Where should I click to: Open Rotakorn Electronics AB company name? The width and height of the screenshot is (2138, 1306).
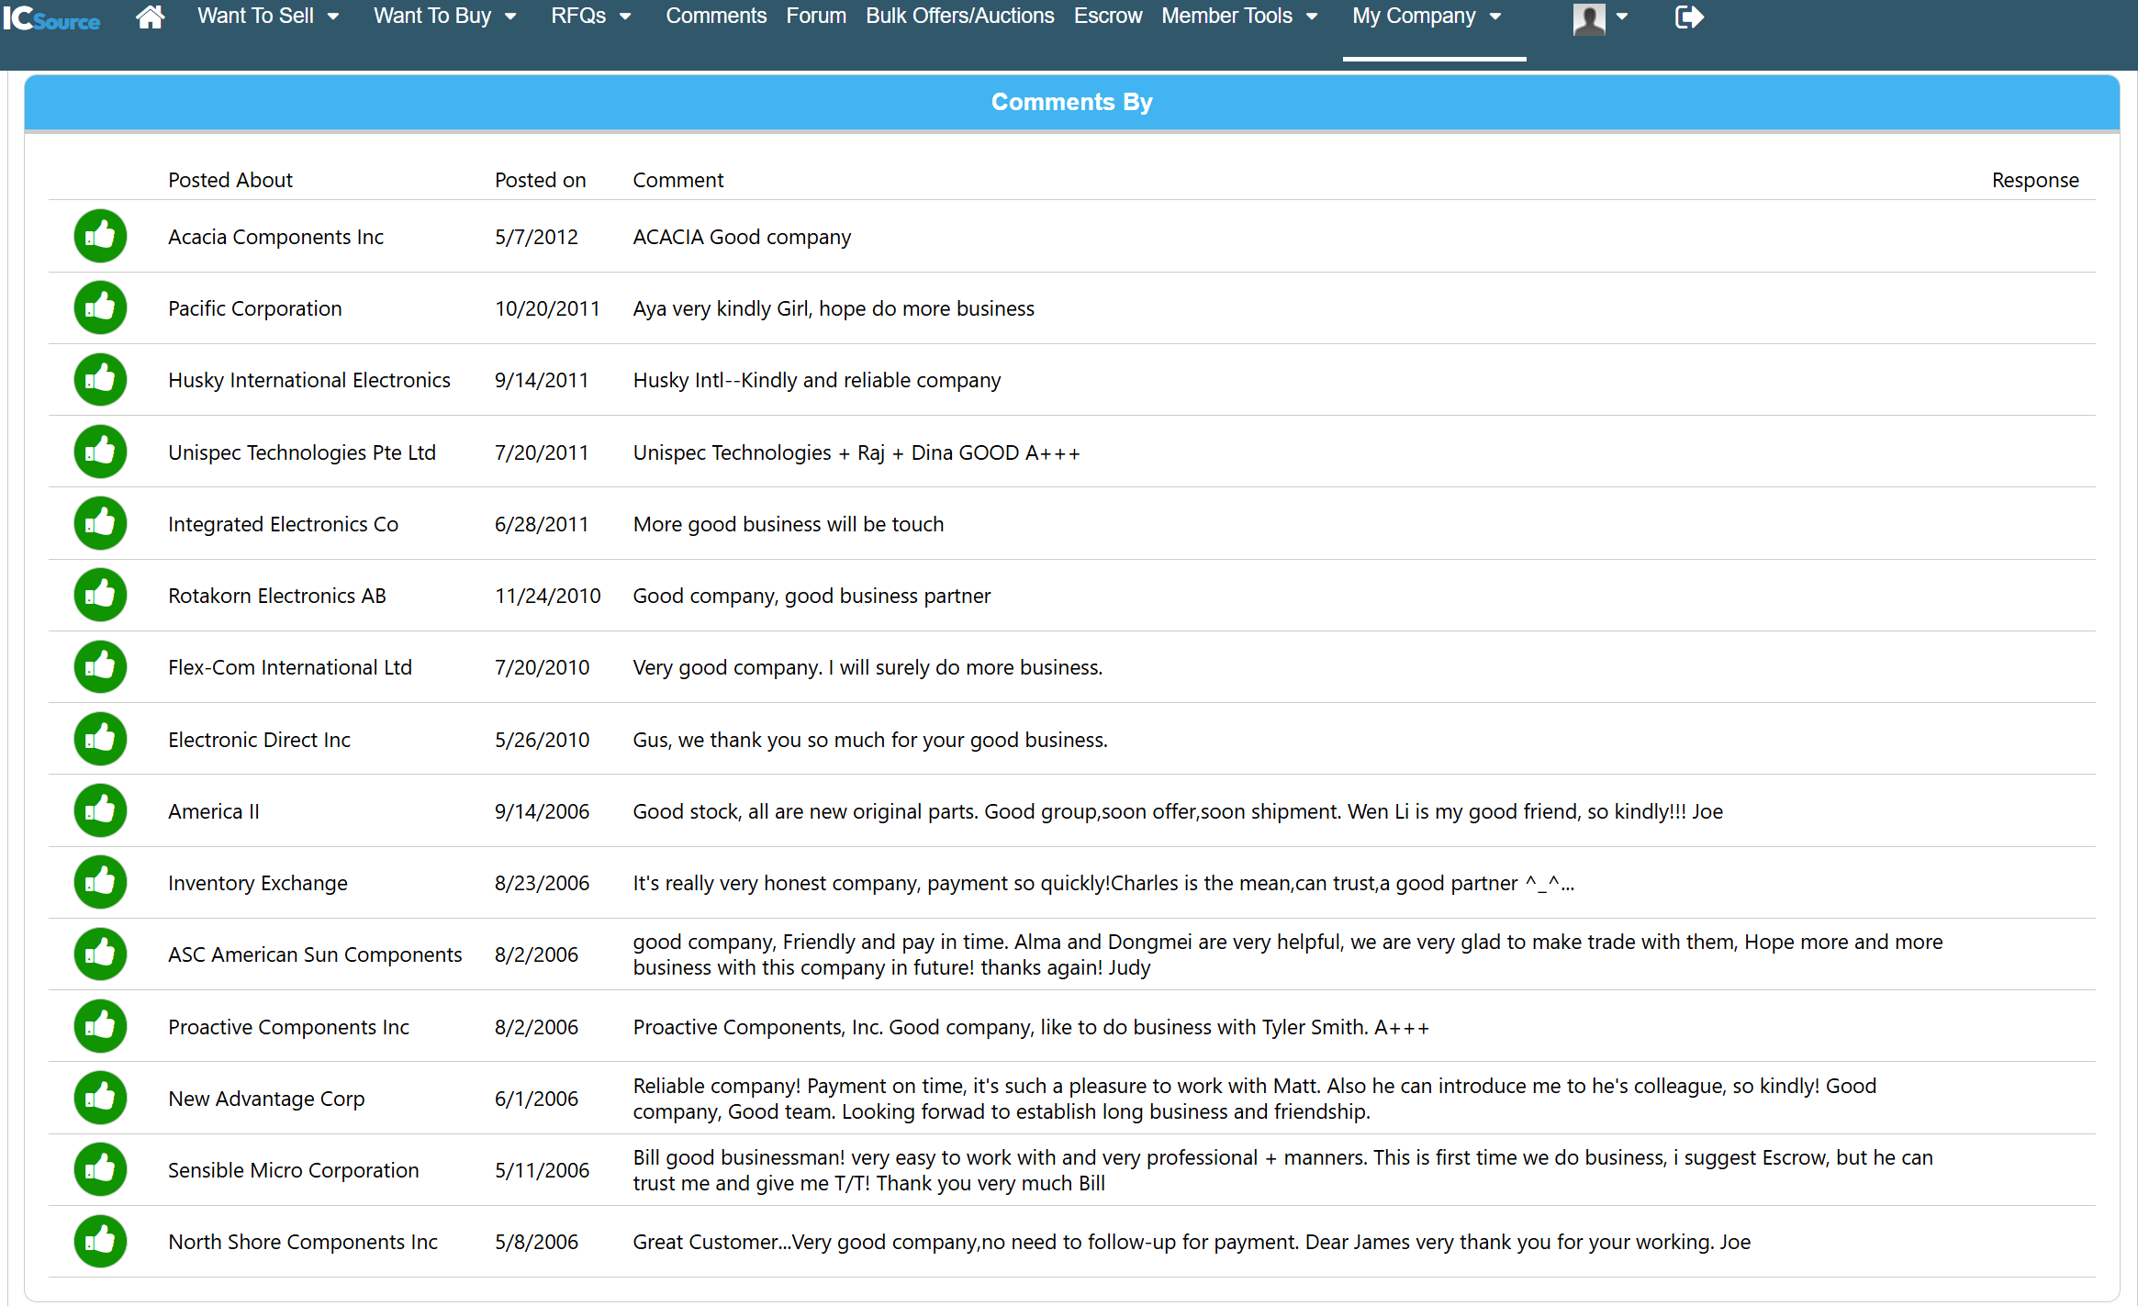pos(277,596)
